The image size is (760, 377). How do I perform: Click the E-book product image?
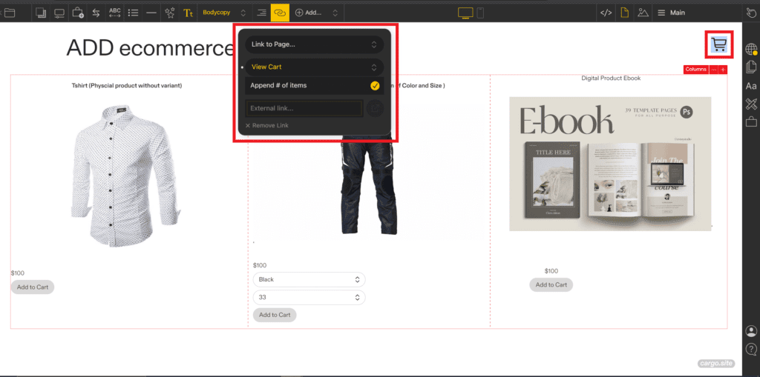point(610,164)
